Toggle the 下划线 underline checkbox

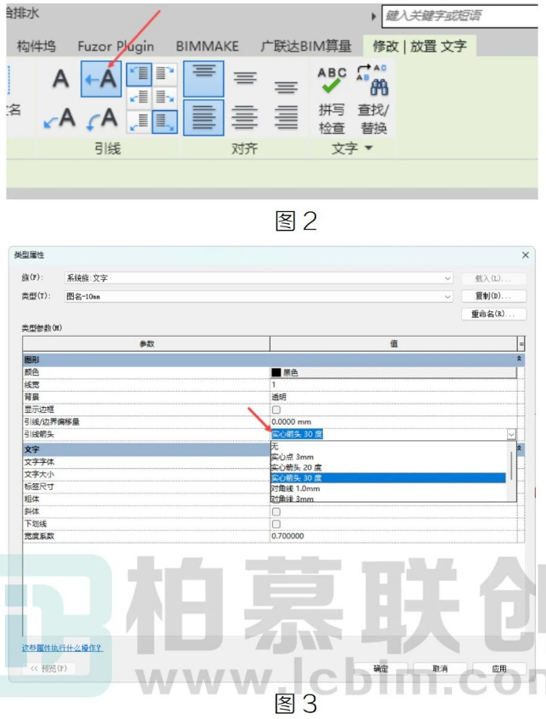tap(276, 524)
